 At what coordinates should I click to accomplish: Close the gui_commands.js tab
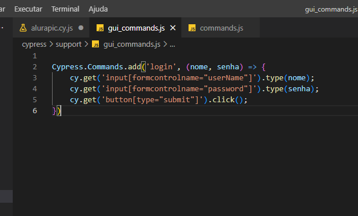(x=173, y=28)
